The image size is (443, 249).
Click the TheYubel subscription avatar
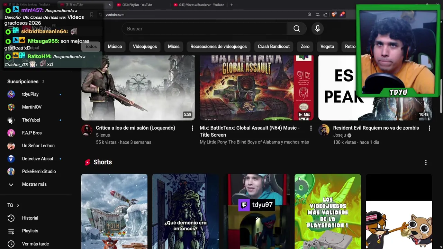11,120
